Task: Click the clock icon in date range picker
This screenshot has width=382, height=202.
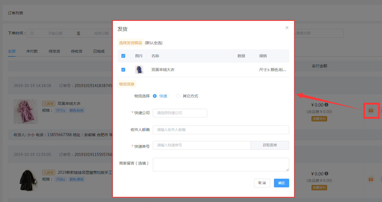Action: [x=32, y=33]
